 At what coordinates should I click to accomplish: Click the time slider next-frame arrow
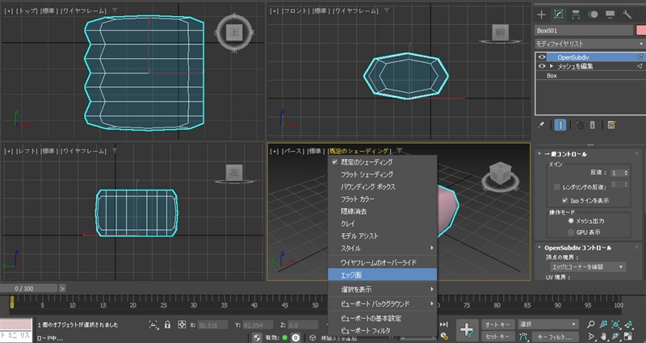click(62, 288)
